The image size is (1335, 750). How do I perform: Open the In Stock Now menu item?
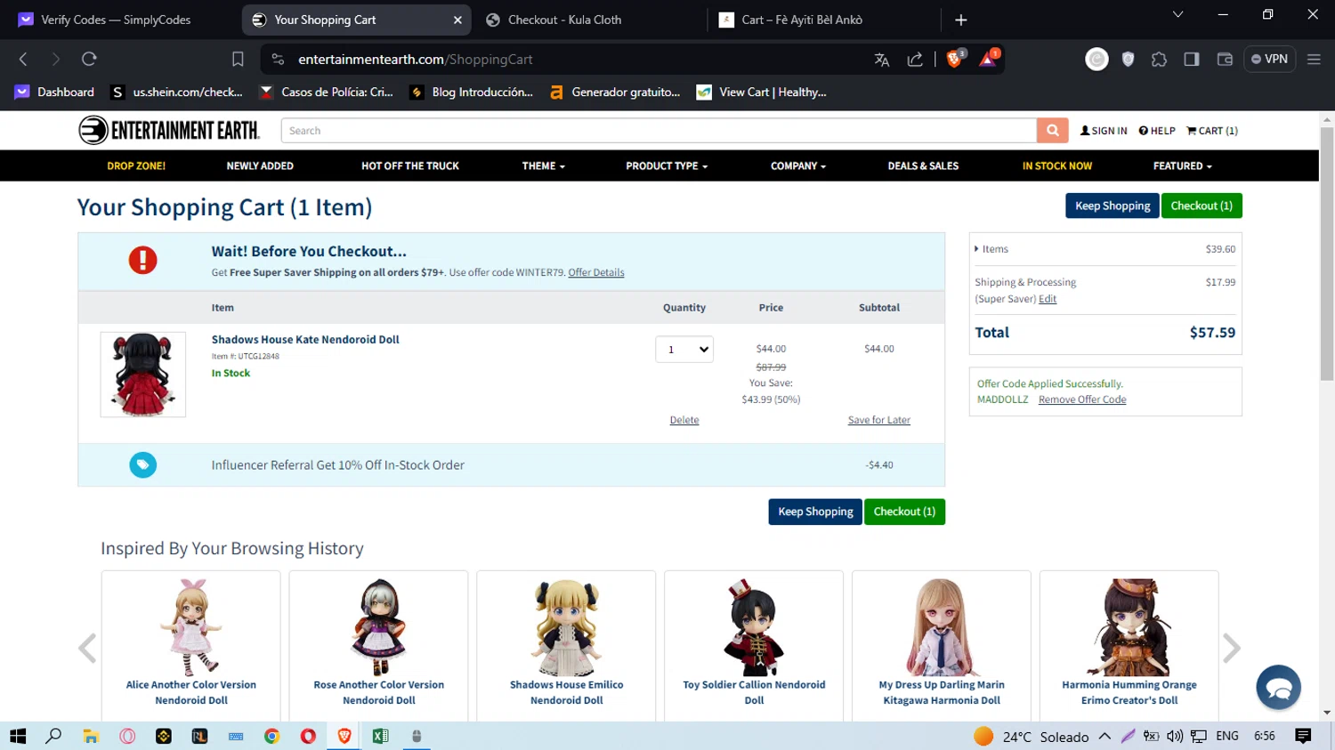click(x=1056, y=166)
